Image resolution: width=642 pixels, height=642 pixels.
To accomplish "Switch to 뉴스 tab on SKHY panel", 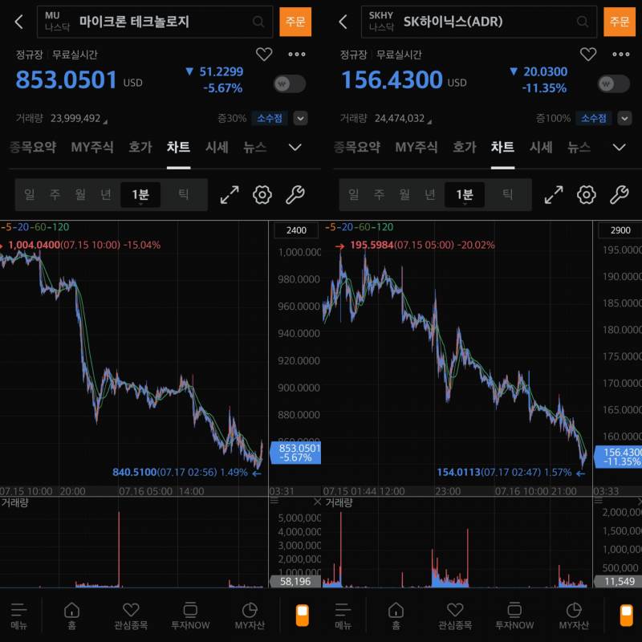I will pyautogui.click(x=579, y=147).
